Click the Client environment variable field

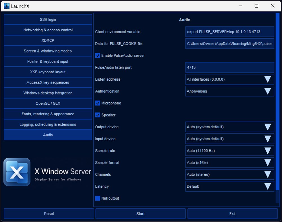(230, 32)
